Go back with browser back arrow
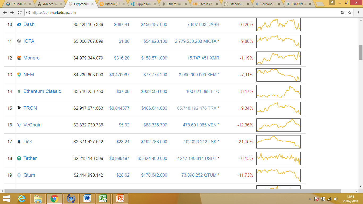The image size is (363, 204). tap(5, 12)
